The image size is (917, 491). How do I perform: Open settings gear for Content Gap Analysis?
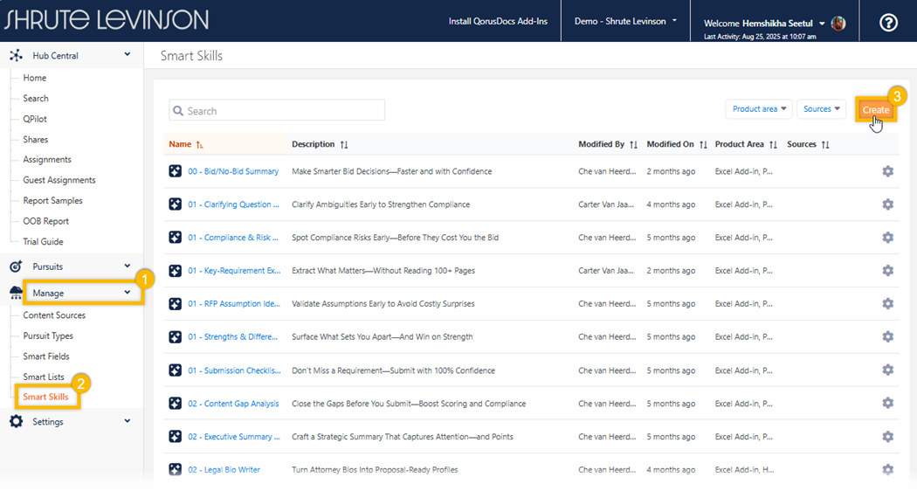point(887,404)
